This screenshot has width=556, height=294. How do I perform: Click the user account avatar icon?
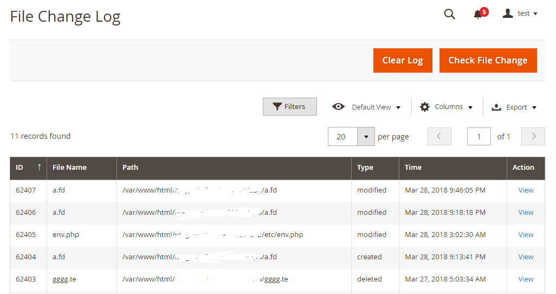(x=508, y=14)
